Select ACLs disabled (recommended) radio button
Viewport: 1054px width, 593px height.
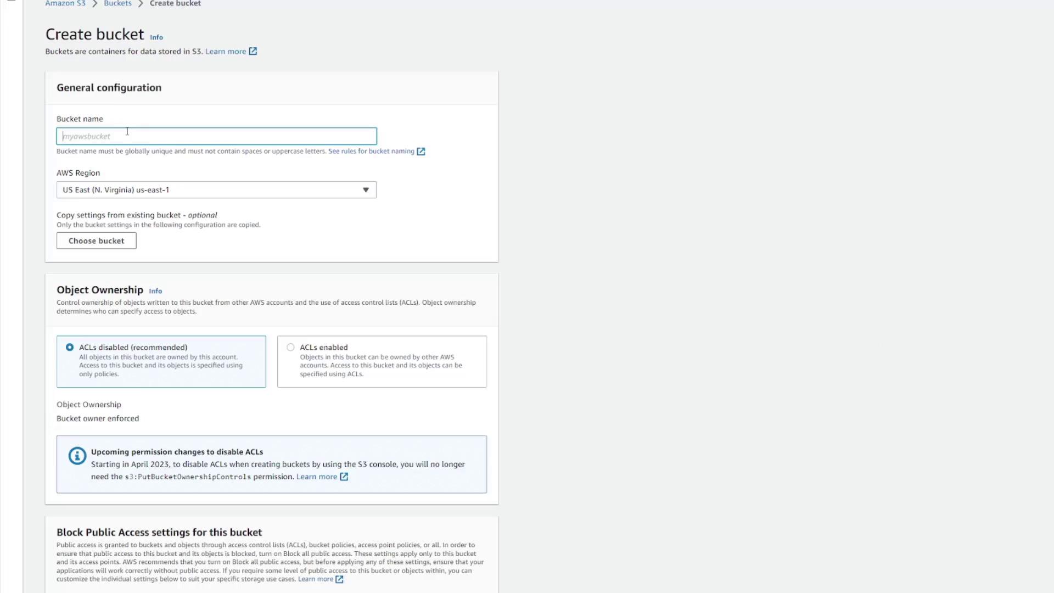coord(70,348)
